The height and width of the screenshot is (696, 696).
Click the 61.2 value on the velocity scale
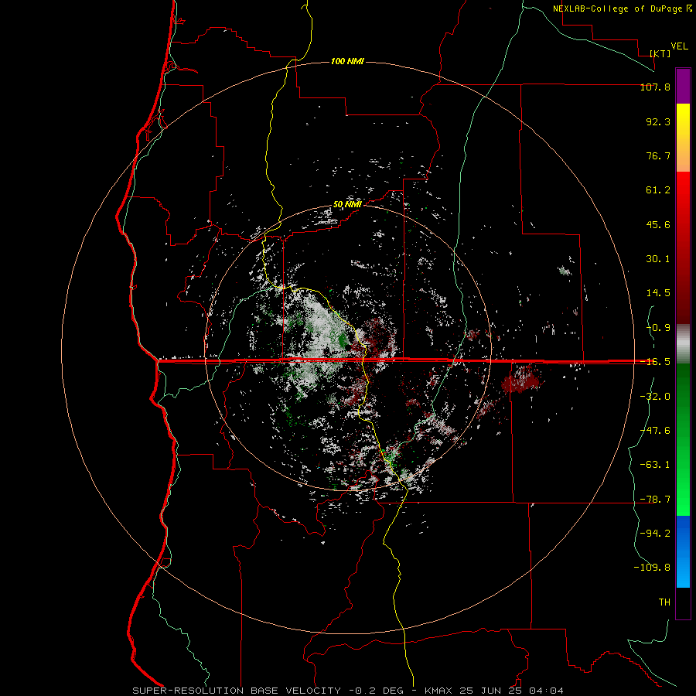point(658,190)
